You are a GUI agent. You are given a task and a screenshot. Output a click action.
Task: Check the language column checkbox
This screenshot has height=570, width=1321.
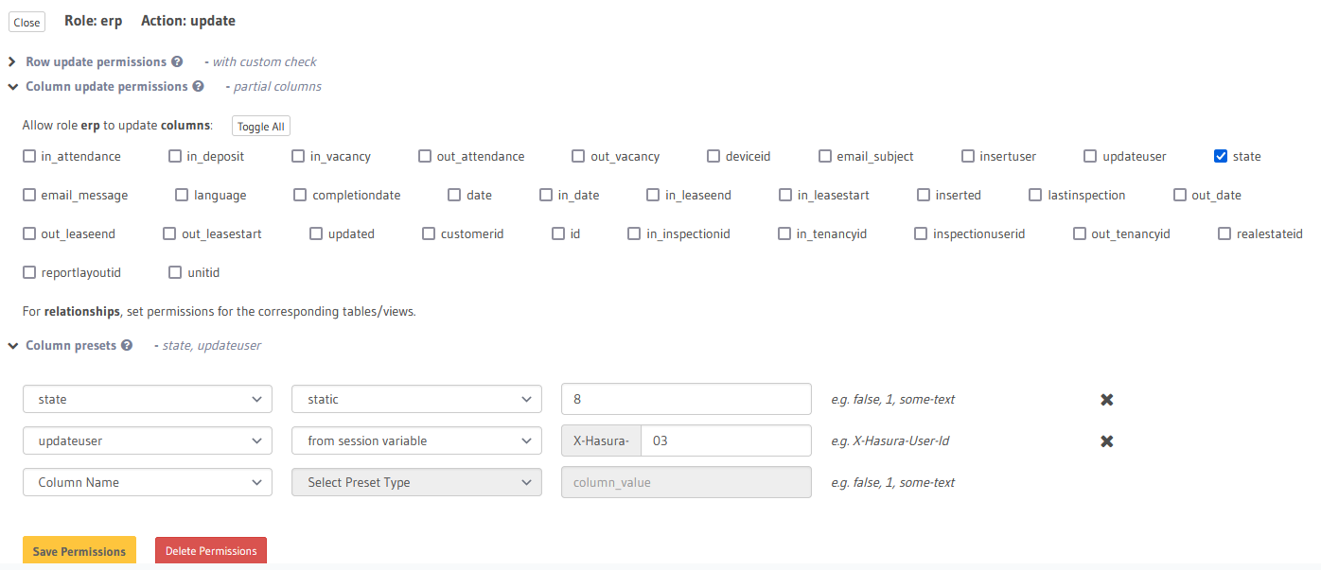183,195
